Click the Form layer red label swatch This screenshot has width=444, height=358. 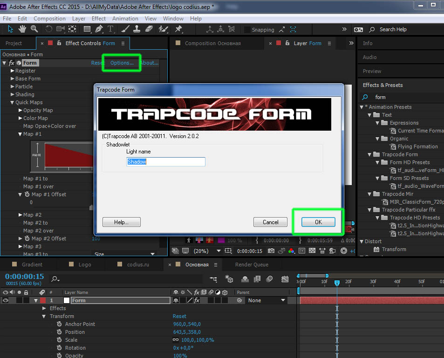[x=43, y=300]
